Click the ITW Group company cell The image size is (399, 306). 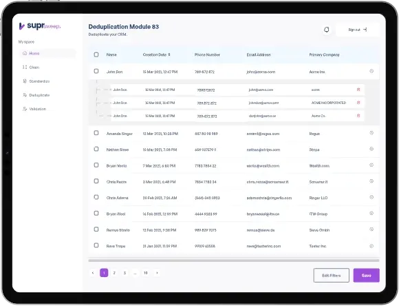point(319,214)
